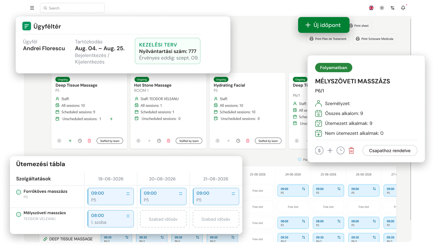The height and width of the screenshot is (247, 435).
Task: Click the plus icon on Hydrating Facial card
Action: [x=228, y=141]
